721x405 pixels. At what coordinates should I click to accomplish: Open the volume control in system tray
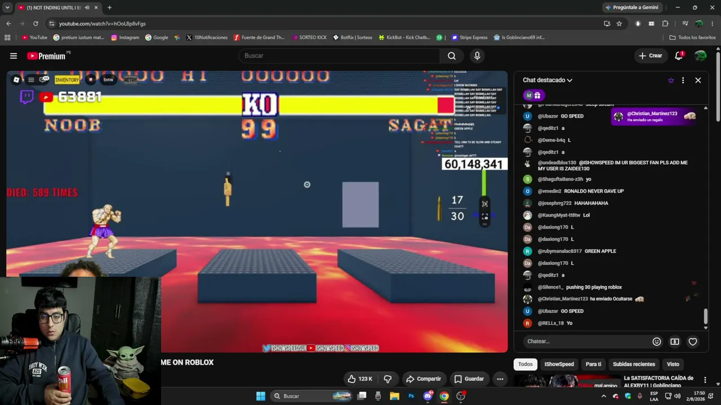point(677,396)
